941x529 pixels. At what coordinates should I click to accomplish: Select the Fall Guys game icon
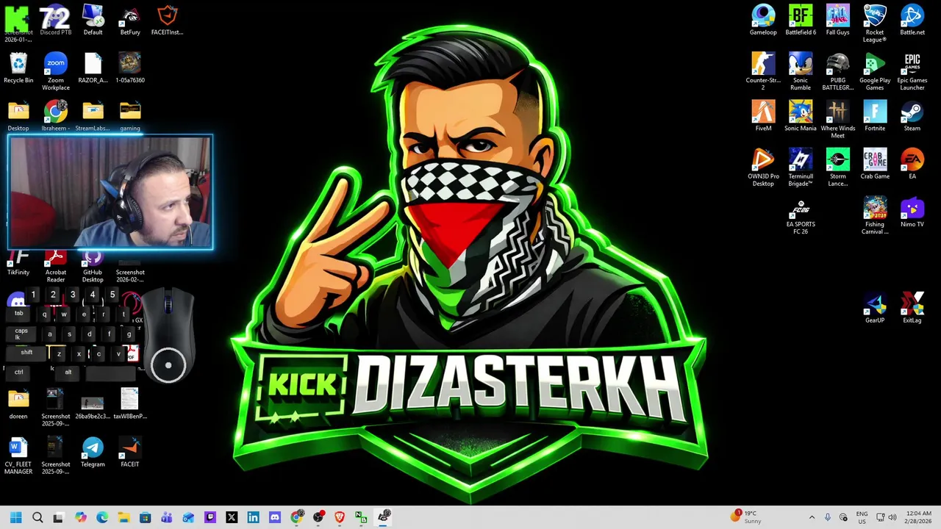tap(837, 21)
